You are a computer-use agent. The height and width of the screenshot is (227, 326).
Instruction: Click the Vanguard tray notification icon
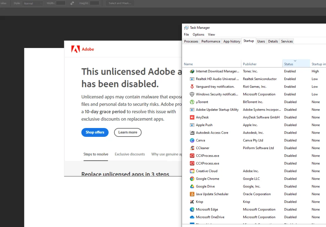192,86
